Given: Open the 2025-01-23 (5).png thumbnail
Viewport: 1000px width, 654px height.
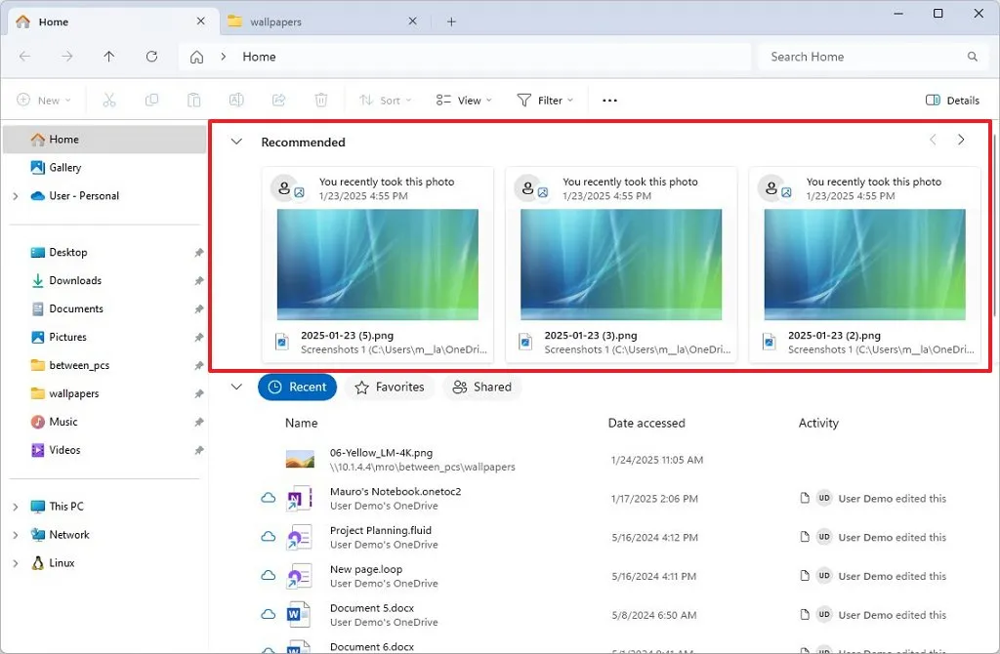Looking at the screenshot, I should [378, 265].
